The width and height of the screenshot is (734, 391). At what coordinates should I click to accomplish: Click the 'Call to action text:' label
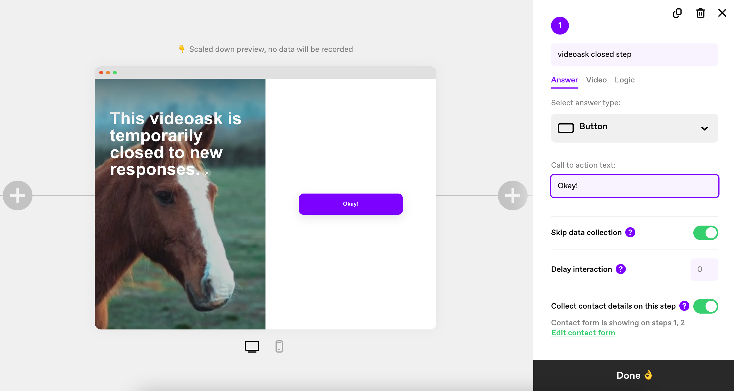click(x=583, y=165)
